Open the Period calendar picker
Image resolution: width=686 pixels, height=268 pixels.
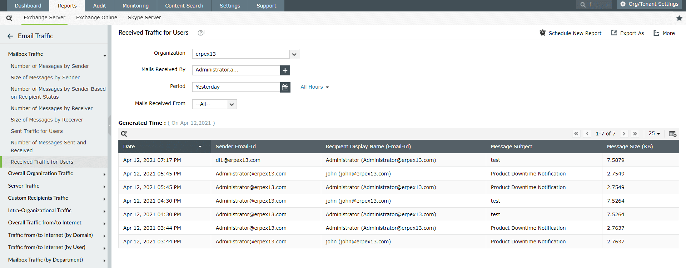(x=285, y=87)
